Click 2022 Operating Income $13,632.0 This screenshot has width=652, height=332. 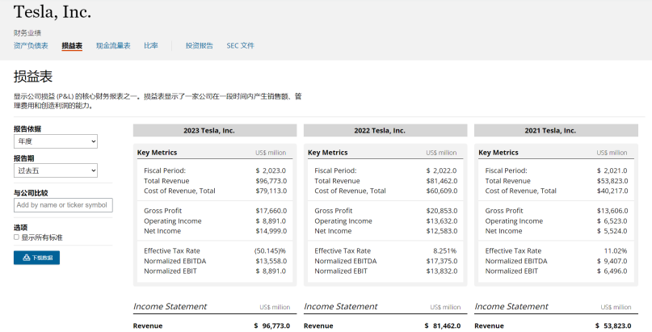click(442, 221)
